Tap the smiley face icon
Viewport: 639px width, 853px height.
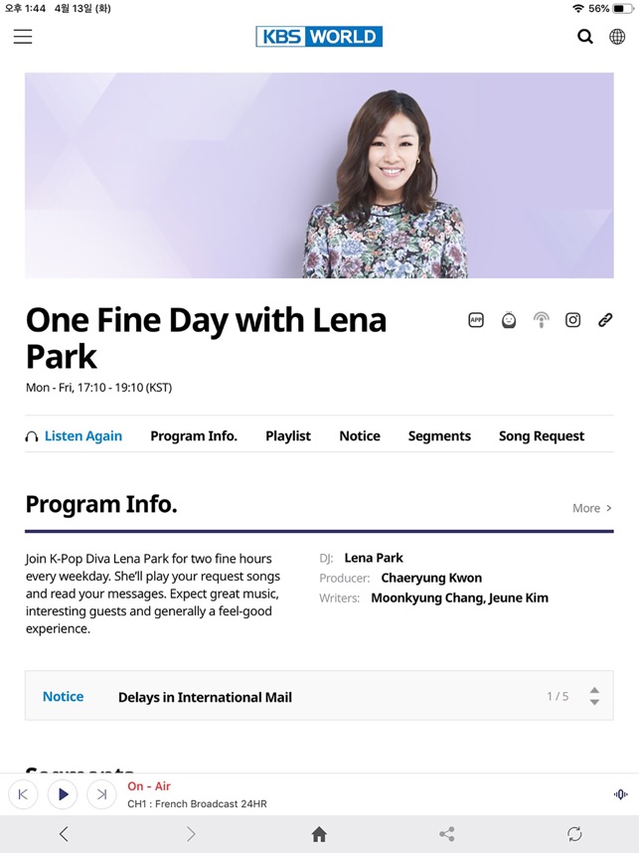[509, 320]
